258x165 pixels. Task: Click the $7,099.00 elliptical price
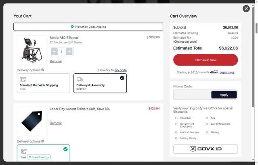pyautogui.click(x=153, y=37)
